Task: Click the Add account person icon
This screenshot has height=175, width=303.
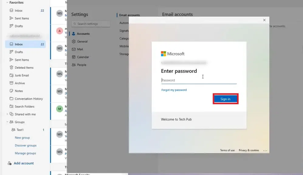Action: 9,163
